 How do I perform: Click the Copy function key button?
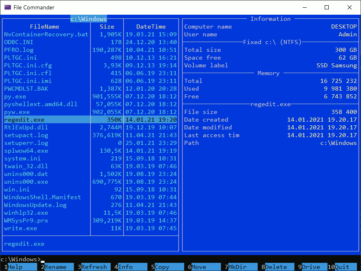click(167, 267)
